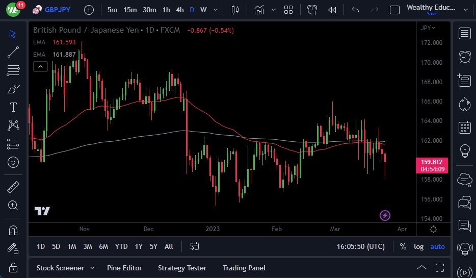
Task: Set date range to YTD
Action: [x=121, y=246]
